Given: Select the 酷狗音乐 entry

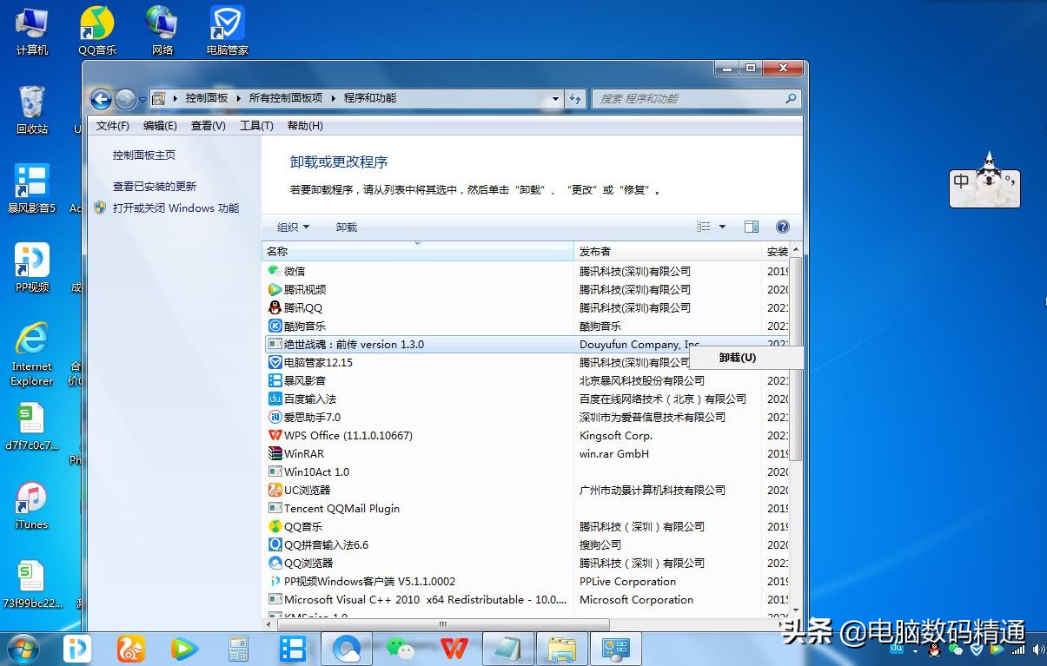Looking at the screenshot, I should pyautogui.click(x=525, y=326).
